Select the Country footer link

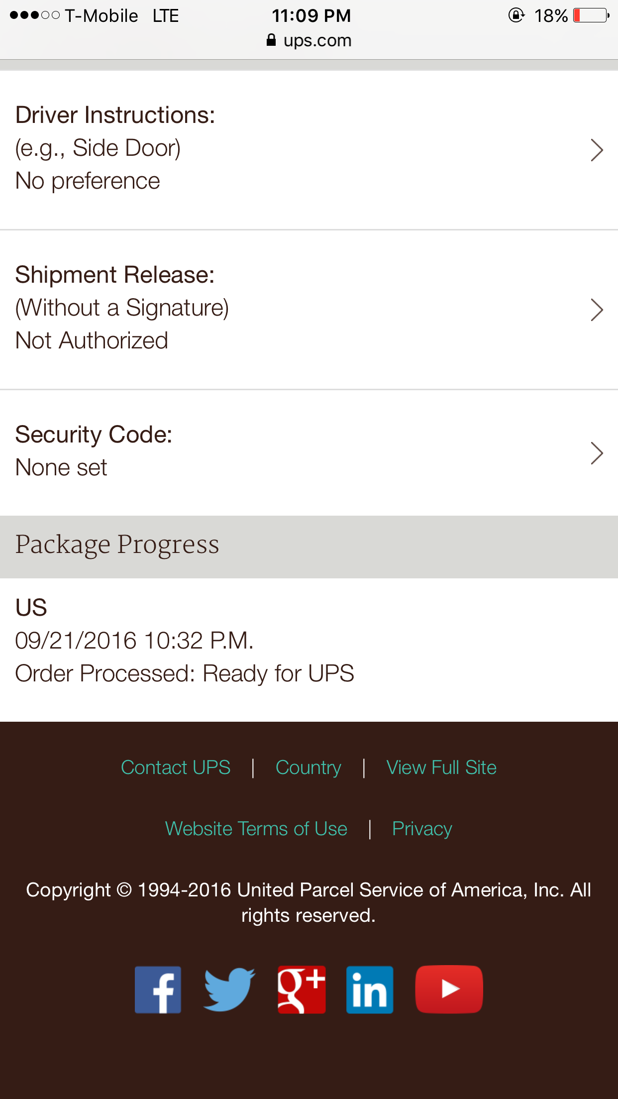309,768
